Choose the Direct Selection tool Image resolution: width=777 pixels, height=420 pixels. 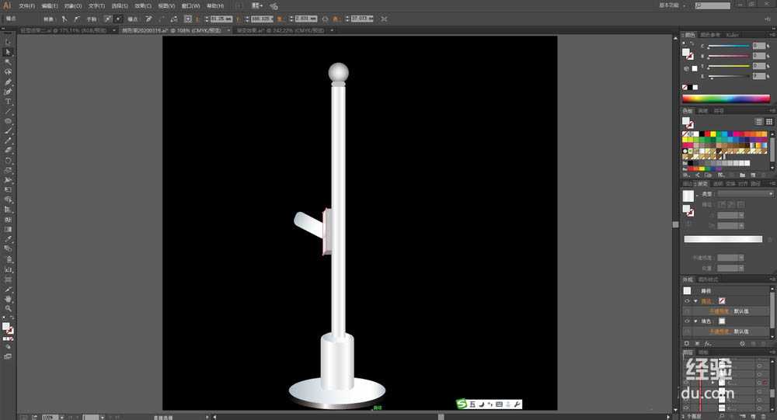pyautogui.click(x=9, y=52)
